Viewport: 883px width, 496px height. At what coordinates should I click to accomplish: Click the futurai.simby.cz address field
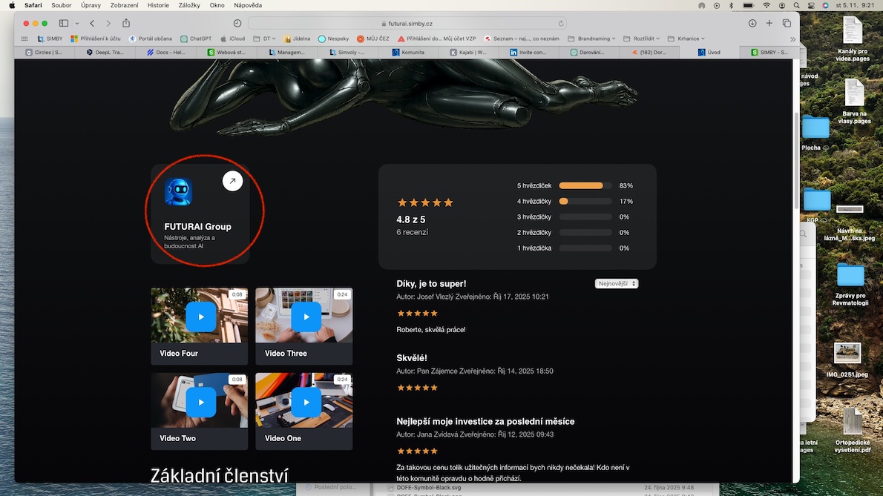[407, 24]
